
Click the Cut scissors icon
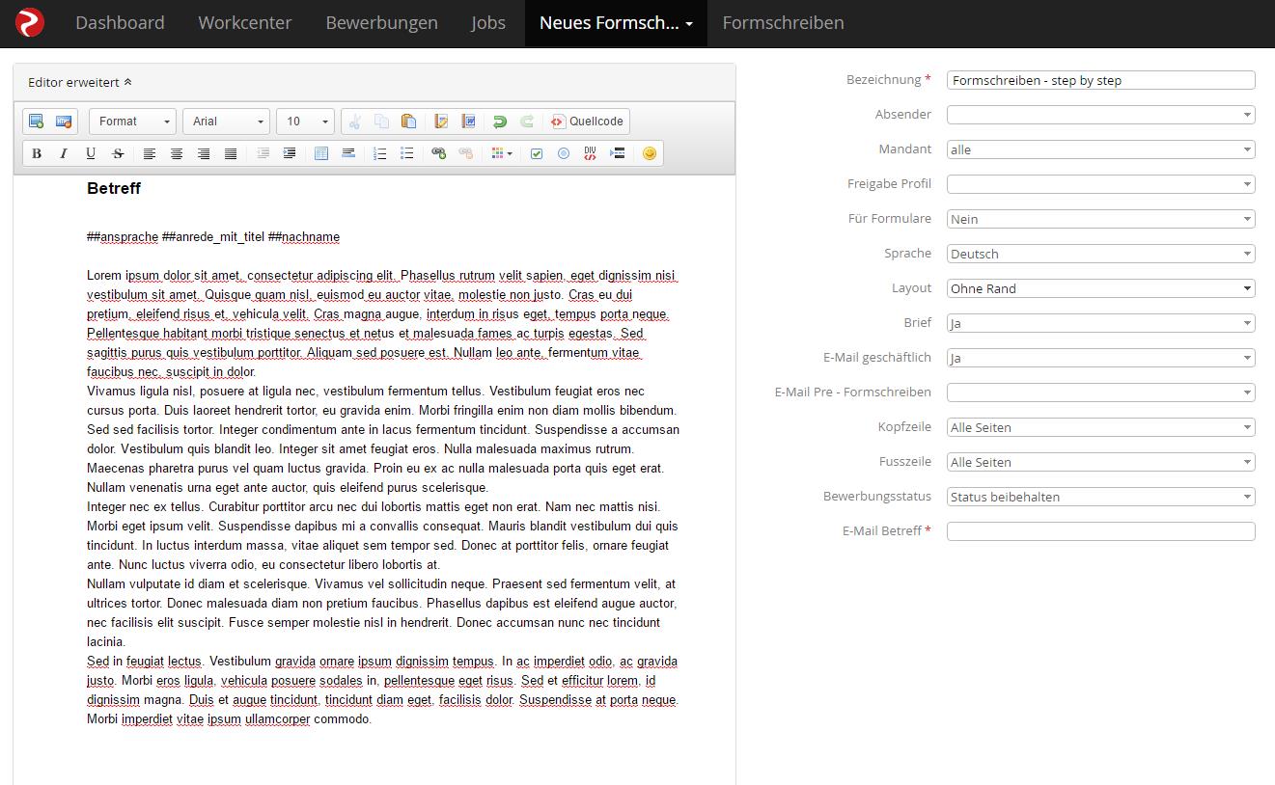[x=354, y=122]
